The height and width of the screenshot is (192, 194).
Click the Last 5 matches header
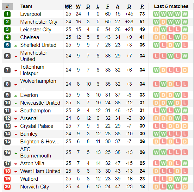click(x=171, y=6)
